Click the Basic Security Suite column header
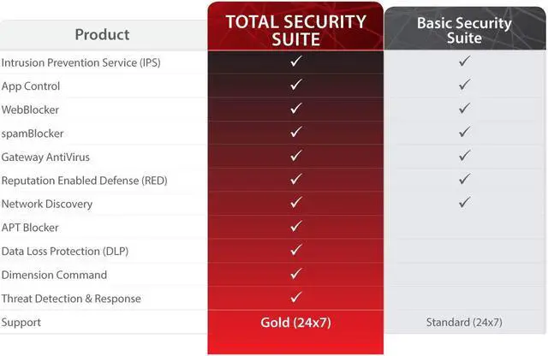548x356 pixels. click(463, 30)
